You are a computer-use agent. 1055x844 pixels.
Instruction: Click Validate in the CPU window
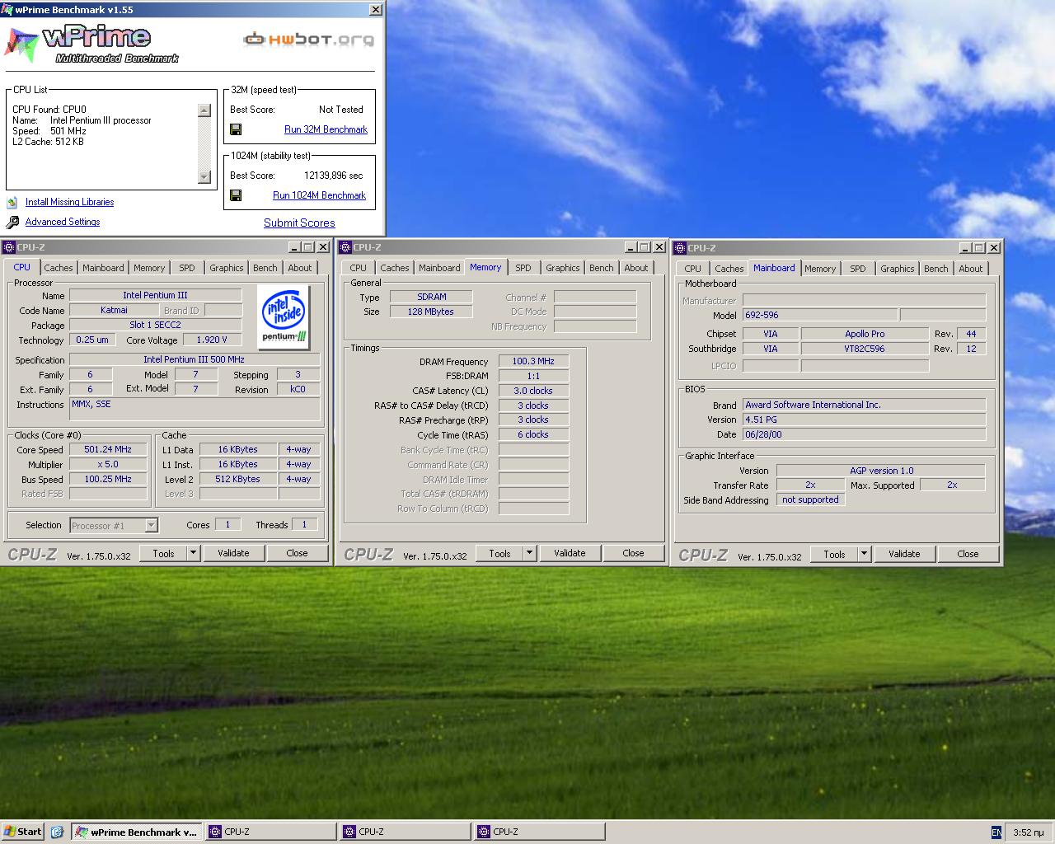pos(233,553)
